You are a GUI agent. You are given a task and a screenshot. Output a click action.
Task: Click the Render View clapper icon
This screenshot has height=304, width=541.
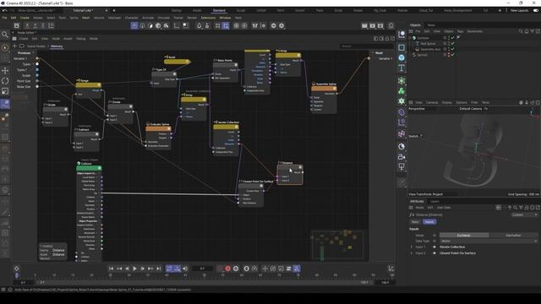(x=364, y=25)
